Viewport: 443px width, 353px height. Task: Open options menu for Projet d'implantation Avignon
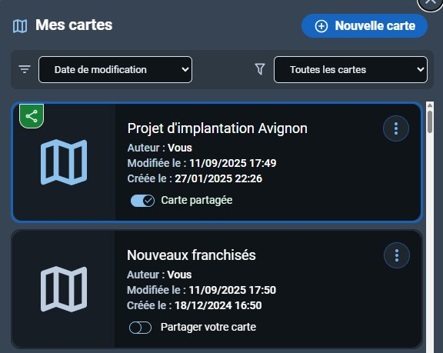click(x=396, y=128)
